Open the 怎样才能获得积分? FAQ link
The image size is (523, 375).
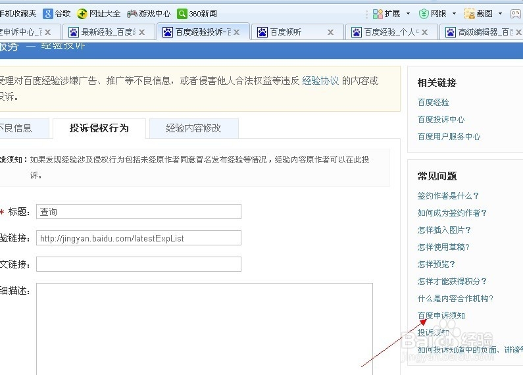tap(452, 282)
